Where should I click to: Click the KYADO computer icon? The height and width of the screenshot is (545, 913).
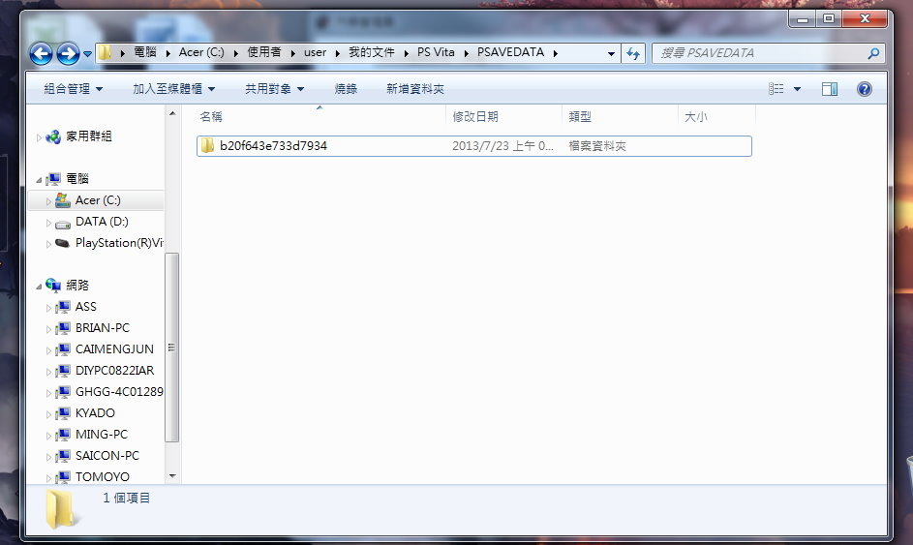pyautogui.click(x=63, y=413)
